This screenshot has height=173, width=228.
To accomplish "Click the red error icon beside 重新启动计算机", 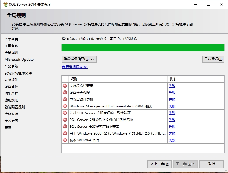I will pos(65,99).
